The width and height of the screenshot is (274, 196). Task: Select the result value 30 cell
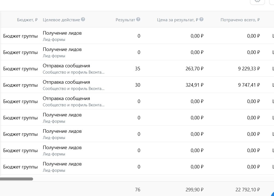coord(138,85)
